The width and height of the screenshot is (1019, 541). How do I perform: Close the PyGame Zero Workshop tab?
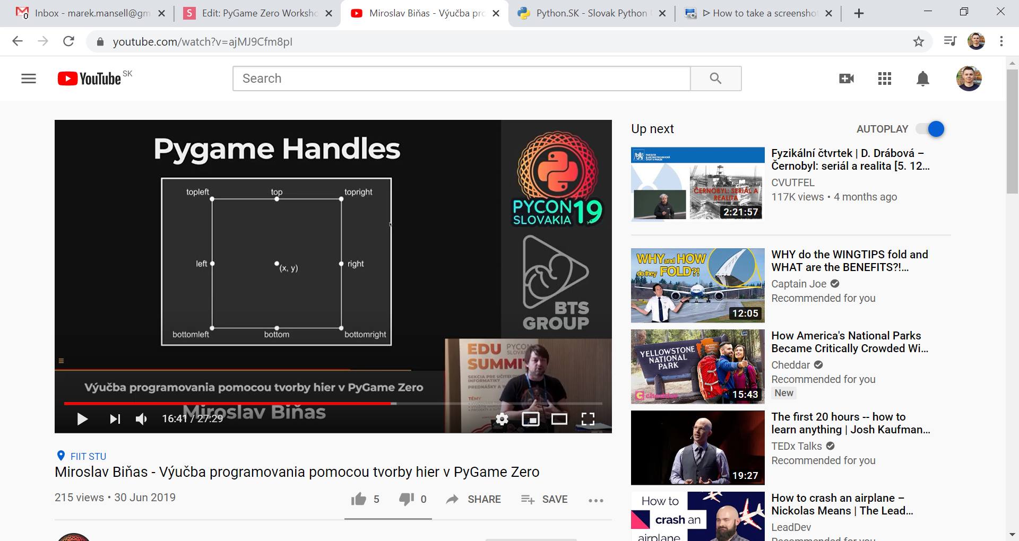point(329,13)
